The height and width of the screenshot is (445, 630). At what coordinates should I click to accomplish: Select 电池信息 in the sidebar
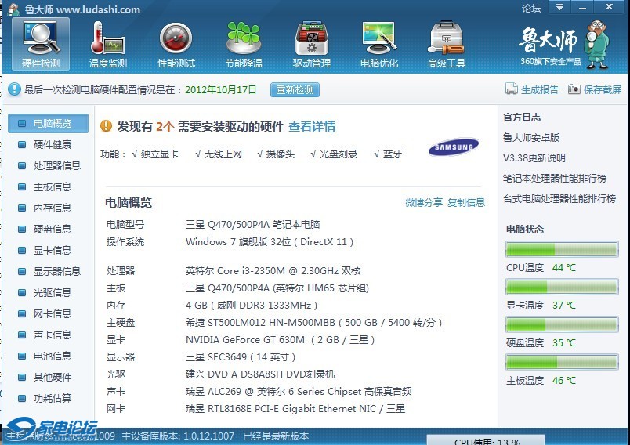[52, 356]
